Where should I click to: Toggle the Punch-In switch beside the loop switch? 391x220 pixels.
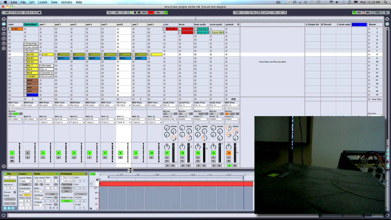point(253,13)
